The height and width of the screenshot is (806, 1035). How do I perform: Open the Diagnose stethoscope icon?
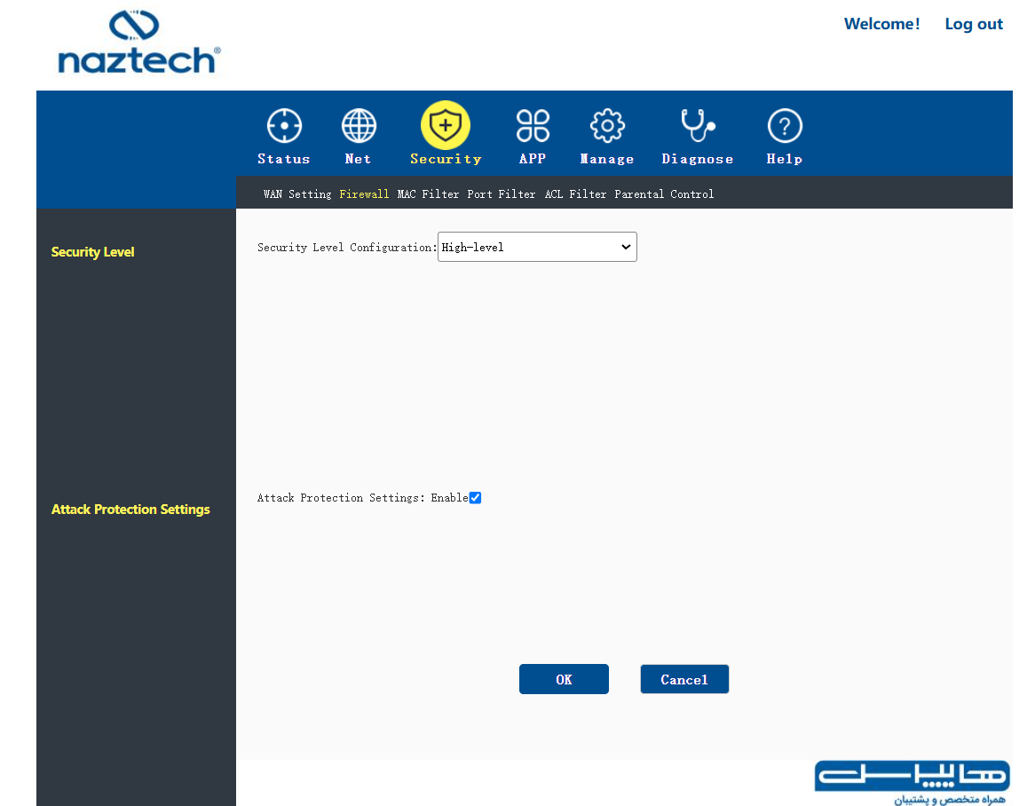coord(698,125)
